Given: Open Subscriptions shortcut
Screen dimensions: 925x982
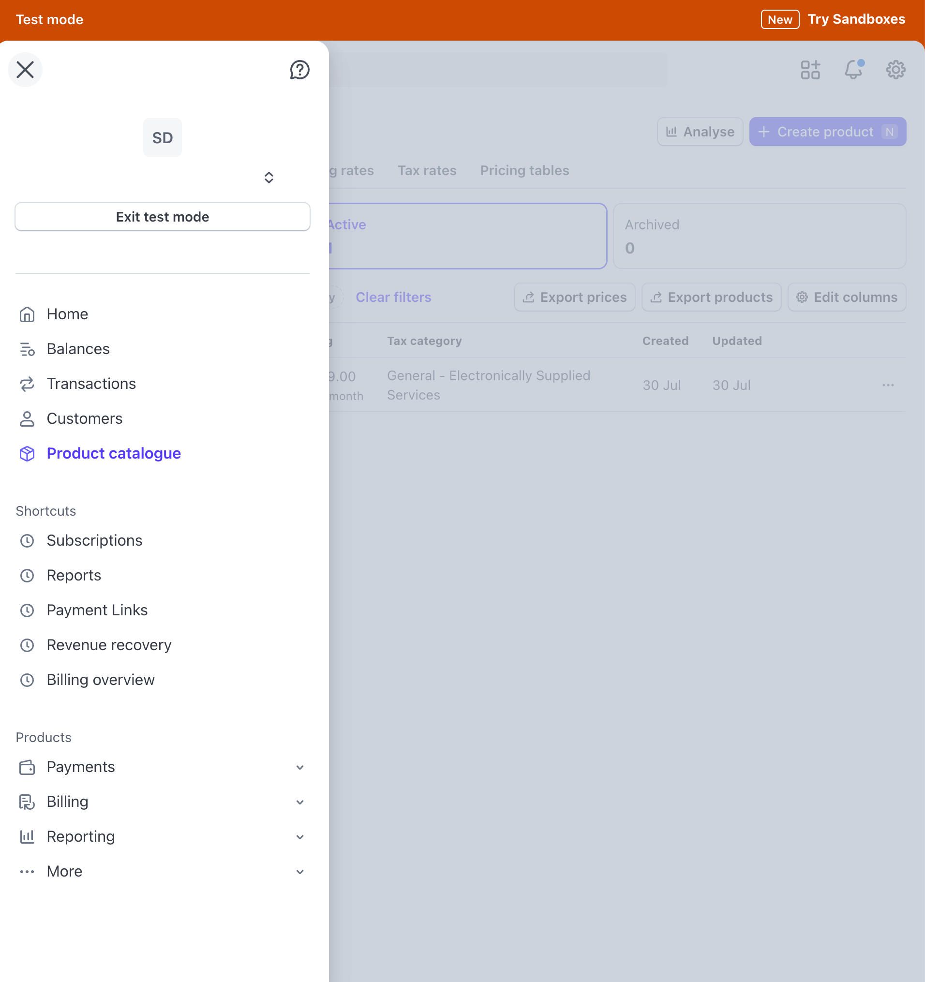Looking at the screenshot, I should tap(94, 540).
